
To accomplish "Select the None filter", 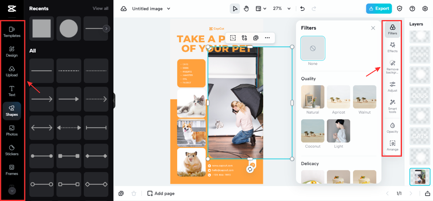I will (313, 48).
